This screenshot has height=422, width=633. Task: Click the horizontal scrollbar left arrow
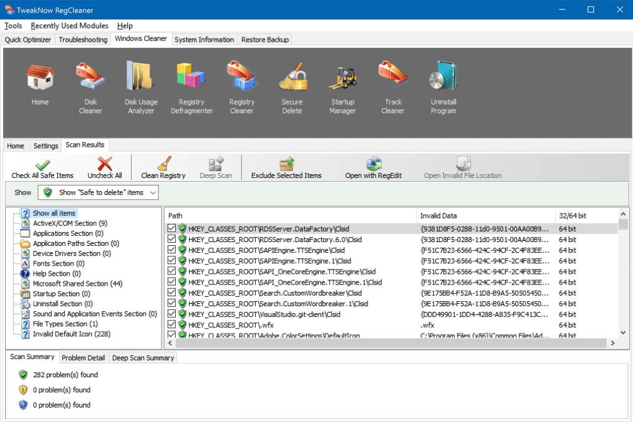[x=170, y=343]
